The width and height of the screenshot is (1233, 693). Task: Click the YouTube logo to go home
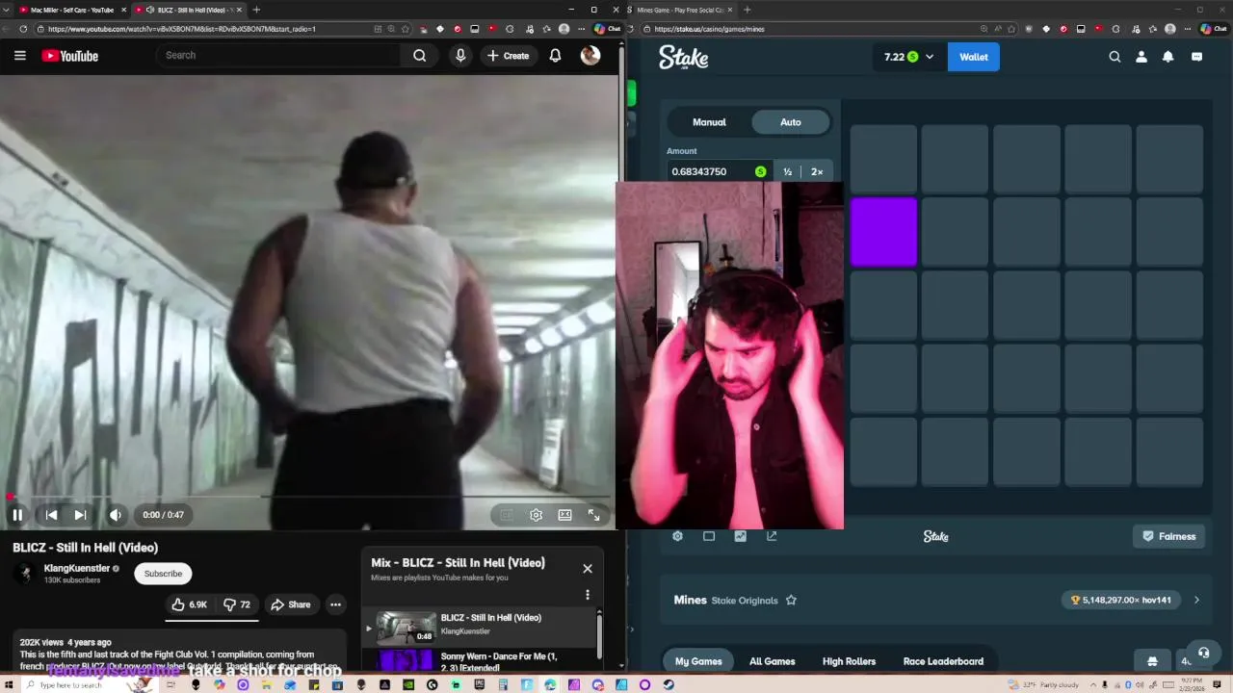pyautogui.click(x=70, y=56)
